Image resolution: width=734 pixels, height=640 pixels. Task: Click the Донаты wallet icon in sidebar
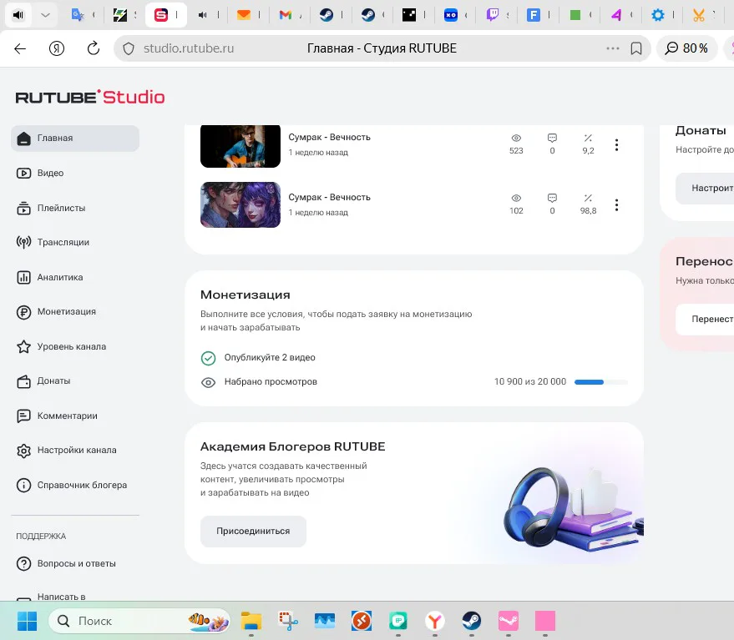coord(23,381)
